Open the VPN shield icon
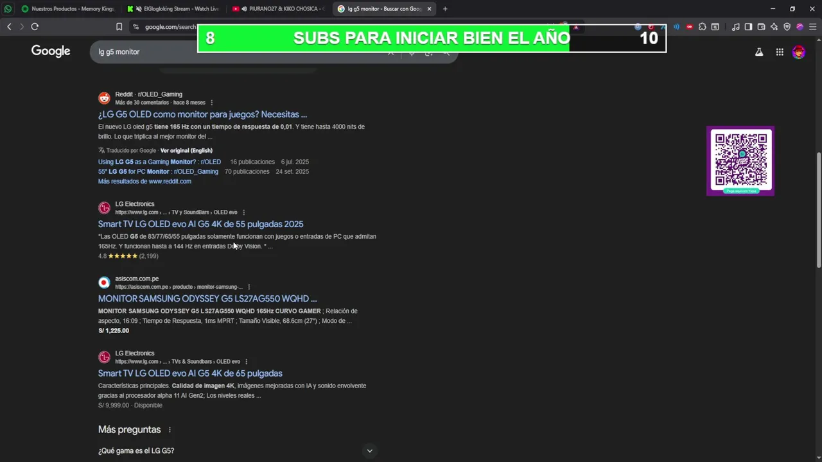The height and width of the screenshot is (462, 822). point(787,26)
